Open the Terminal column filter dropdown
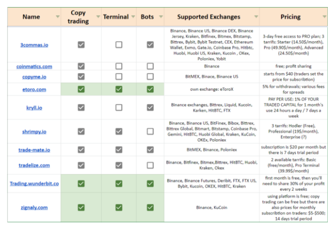 (133, 17)
